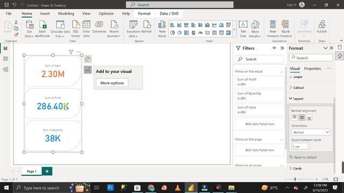Click Sign in
The height and width of the screenshot is (193, 344).
click(291, 5)
